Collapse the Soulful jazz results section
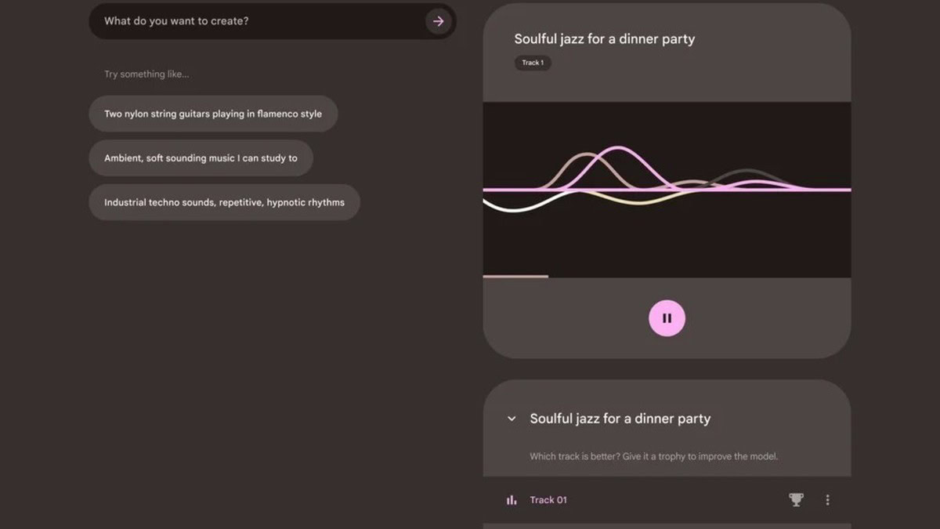 tap(512, 418)
